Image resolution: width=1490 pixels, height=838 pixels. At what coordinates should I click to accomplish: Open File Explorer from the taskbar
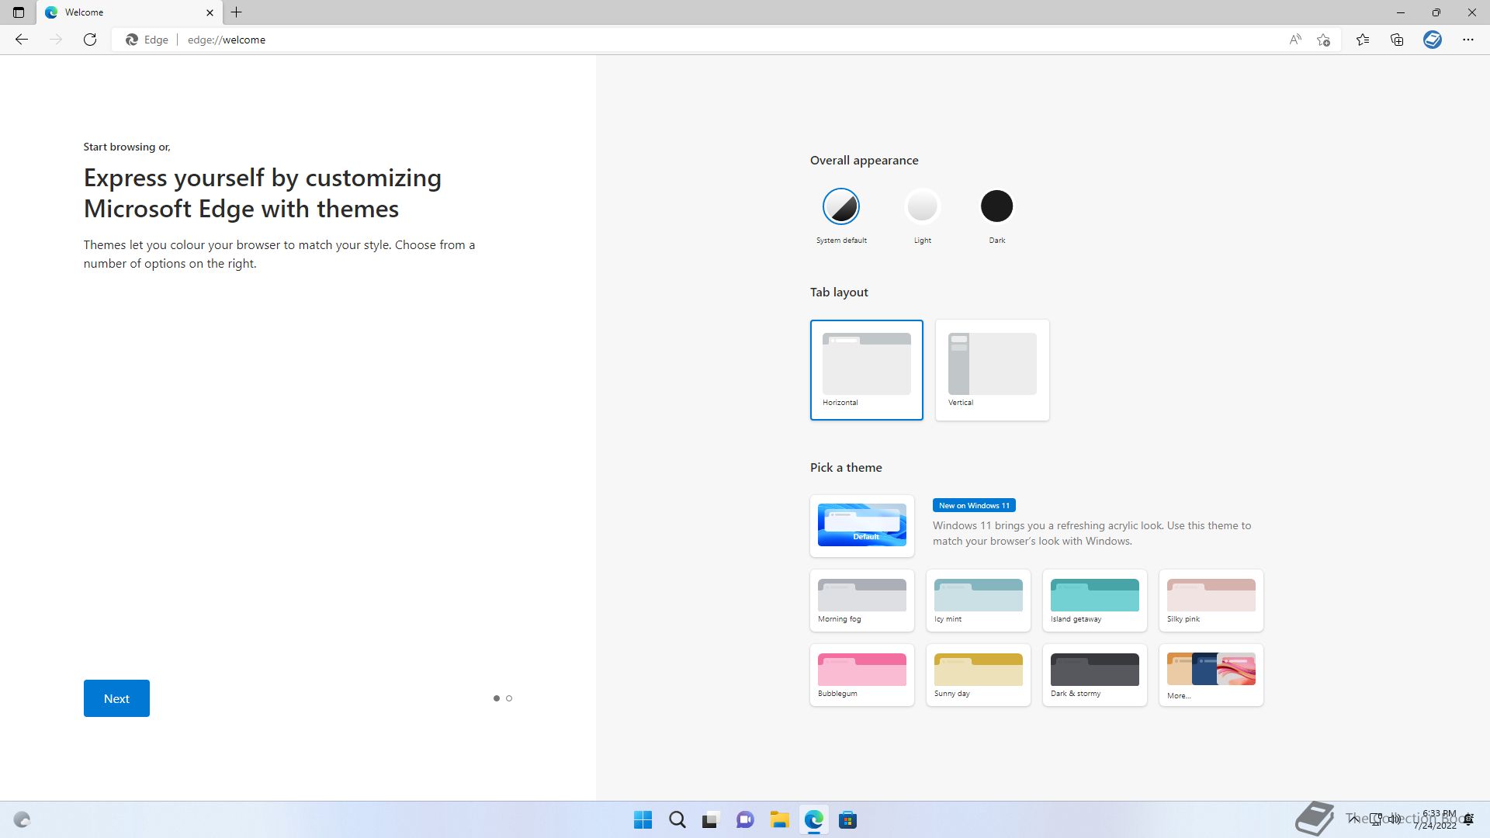point(779,820)
